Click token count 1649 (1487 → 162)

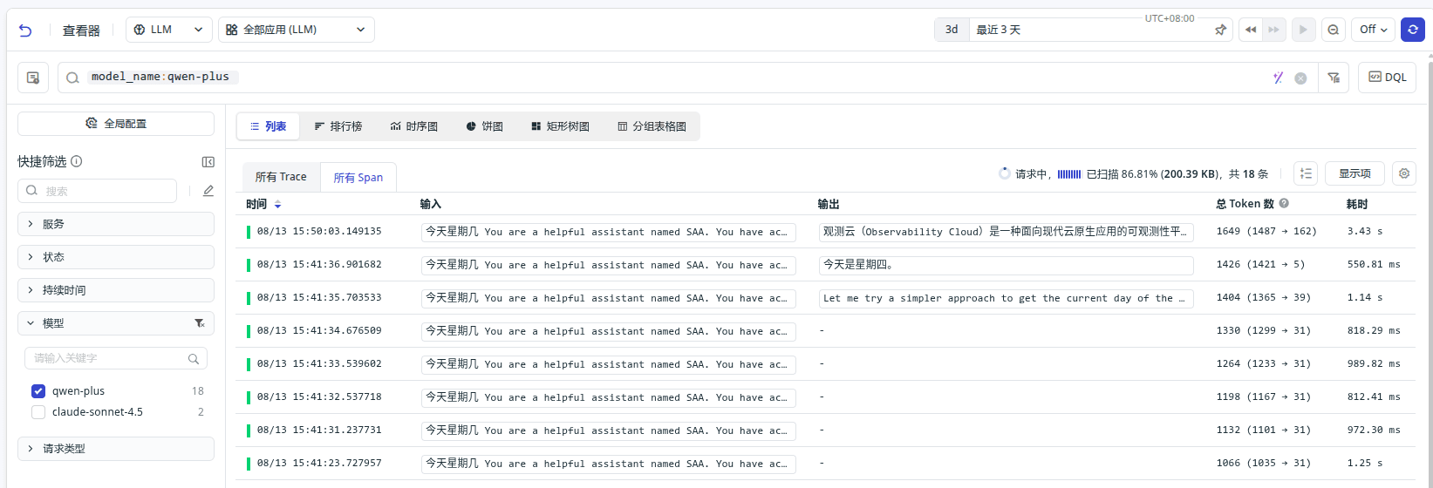[x=1266, y=232]
